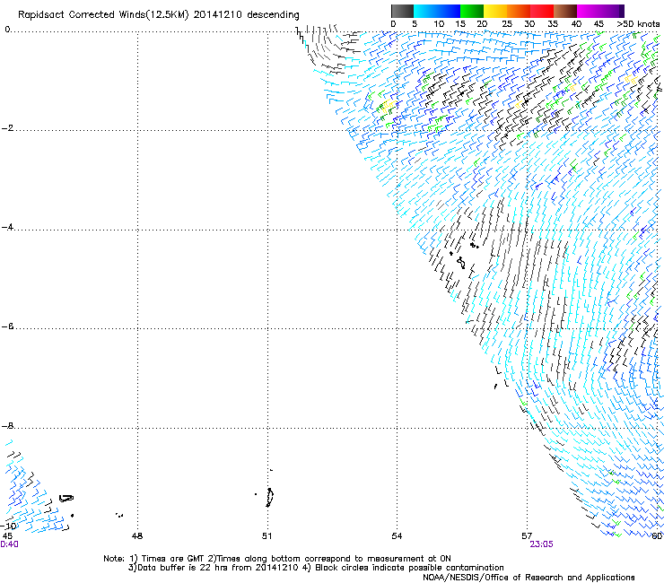This screenshot has height=583, width=664.
Task: Select the red 30-35 knot legend segment
Action: click(542, 11)
